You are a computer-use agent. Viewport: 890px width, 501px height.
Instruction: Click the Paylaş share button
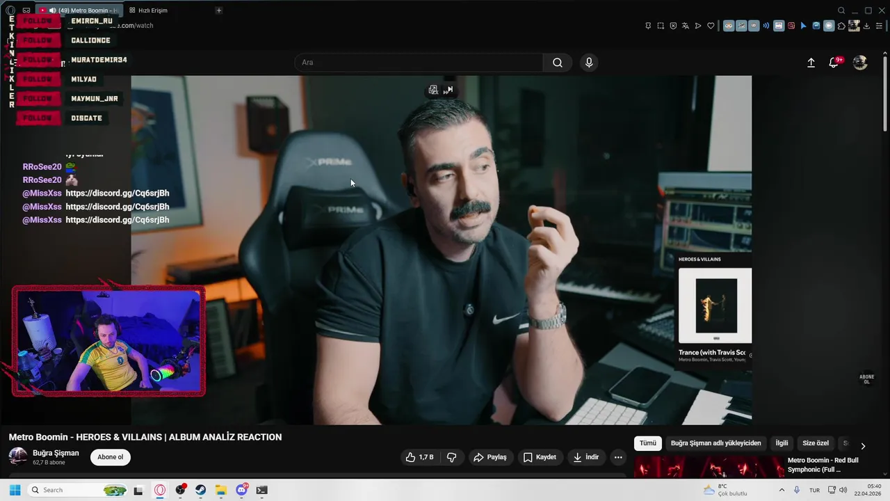489,457
